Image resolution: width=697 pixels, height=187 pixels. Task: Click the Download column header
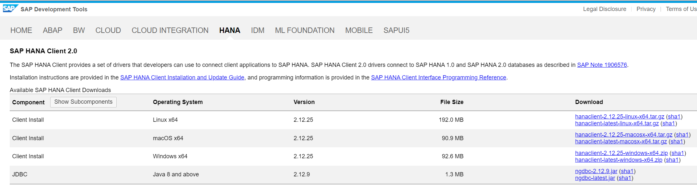point(589,102)
